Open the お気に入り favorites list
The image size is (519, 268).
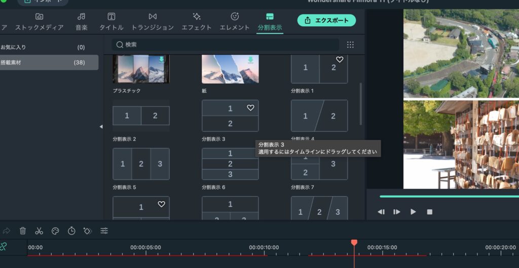click(49, 47)
